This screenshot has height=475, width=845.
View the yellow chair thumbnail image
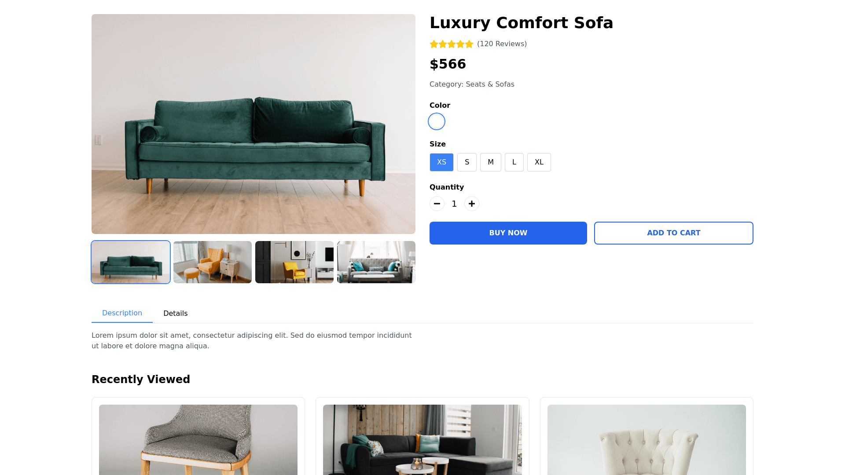pos(294,262)
